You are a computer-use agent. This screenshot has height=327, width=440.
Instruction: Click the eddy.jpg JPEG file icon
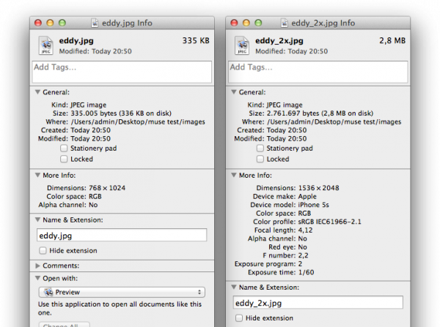point(44,45)
